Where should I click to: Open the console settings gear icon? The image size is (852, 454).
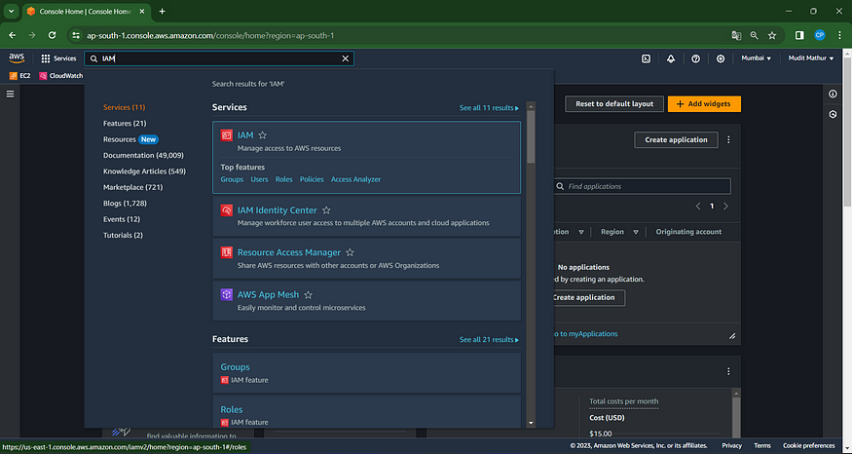(721, 58)
